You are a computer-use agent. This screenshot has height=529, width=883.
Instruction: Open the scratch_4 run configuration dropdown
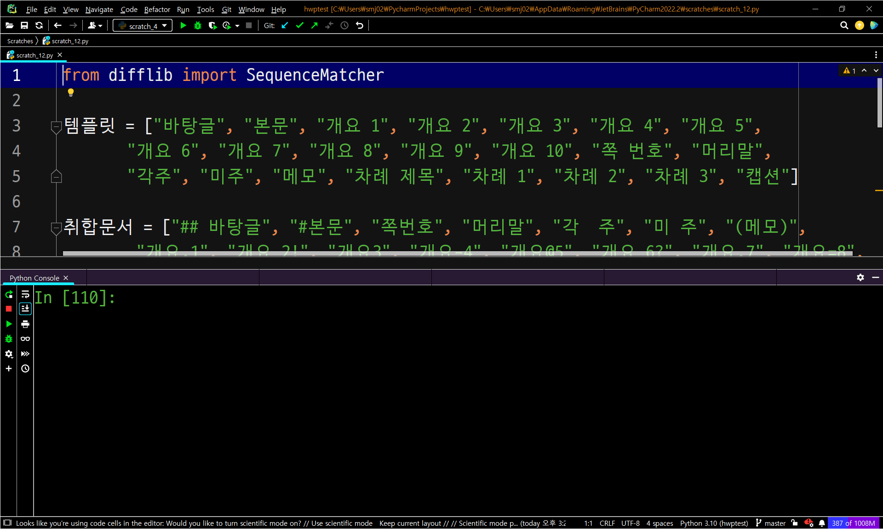[x=143, y=26]
